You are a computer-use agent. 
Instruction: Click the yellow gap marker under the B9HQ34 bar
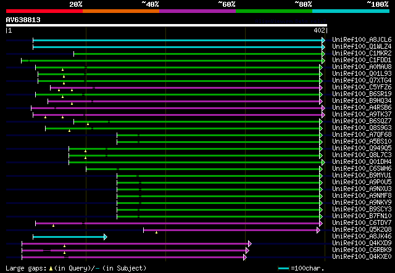72,104
